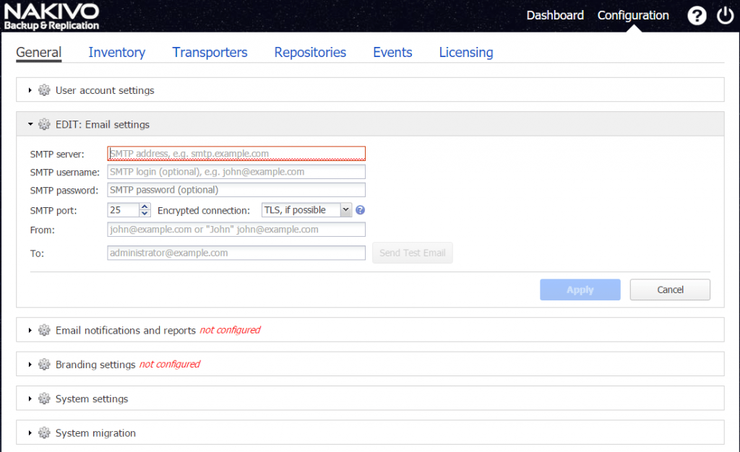Click the power logout icon
Screen dimensions: 740x452
tap(725, 14)
